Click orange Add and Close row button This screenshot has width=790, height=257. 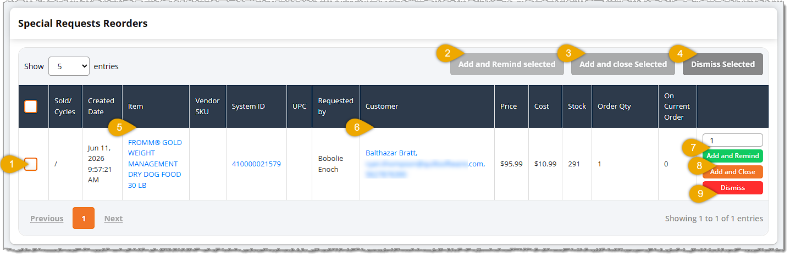[733, 172]
